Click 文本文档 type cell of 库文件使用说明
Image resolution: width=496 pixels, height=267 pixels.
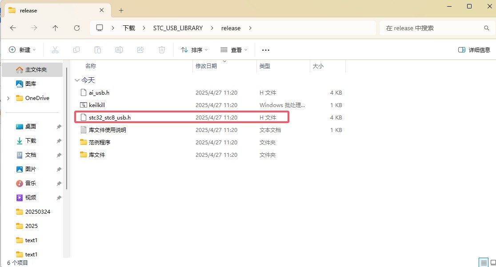[270, 130]
